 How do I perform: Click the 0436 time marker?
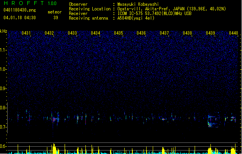click(x=141, y=33)
